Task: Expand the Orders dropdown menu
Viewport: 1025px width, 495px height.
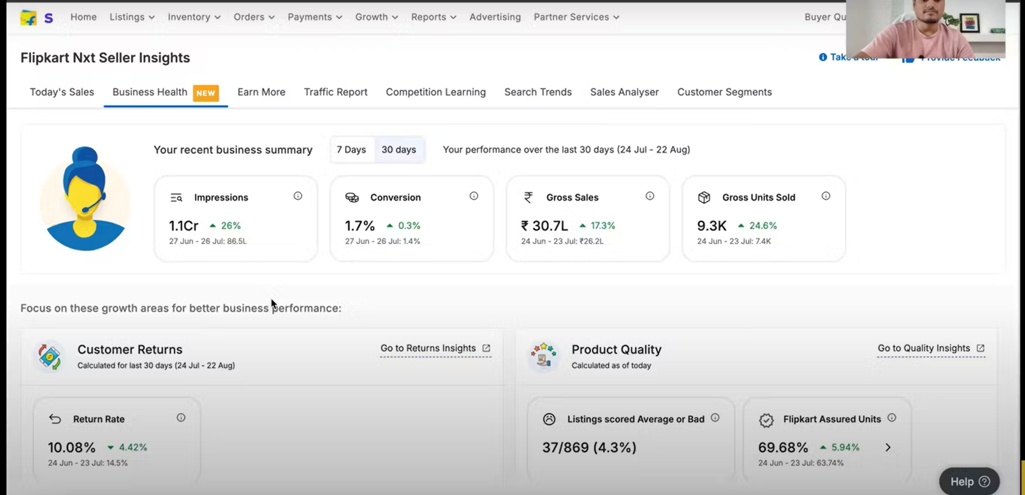Action: click(254, 17)
